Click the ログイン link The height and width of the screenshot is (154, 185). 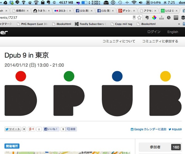click(x=154, y=32)
